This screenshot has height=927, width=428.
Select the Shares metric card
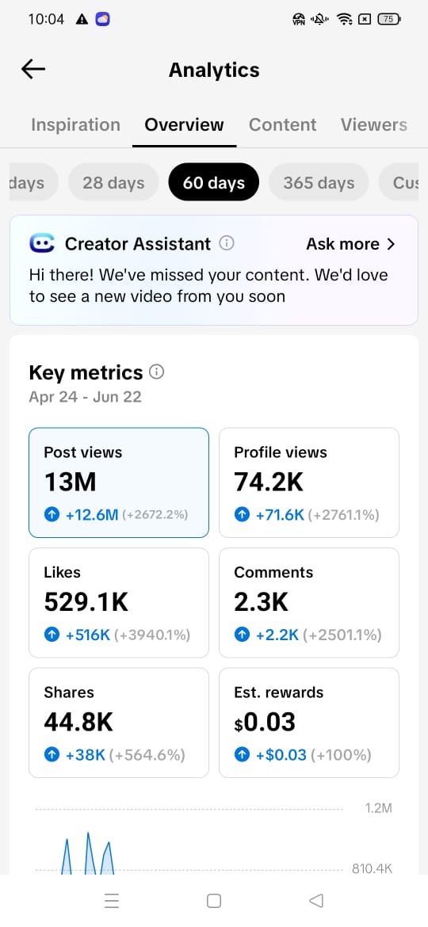(x=119, y=723)
